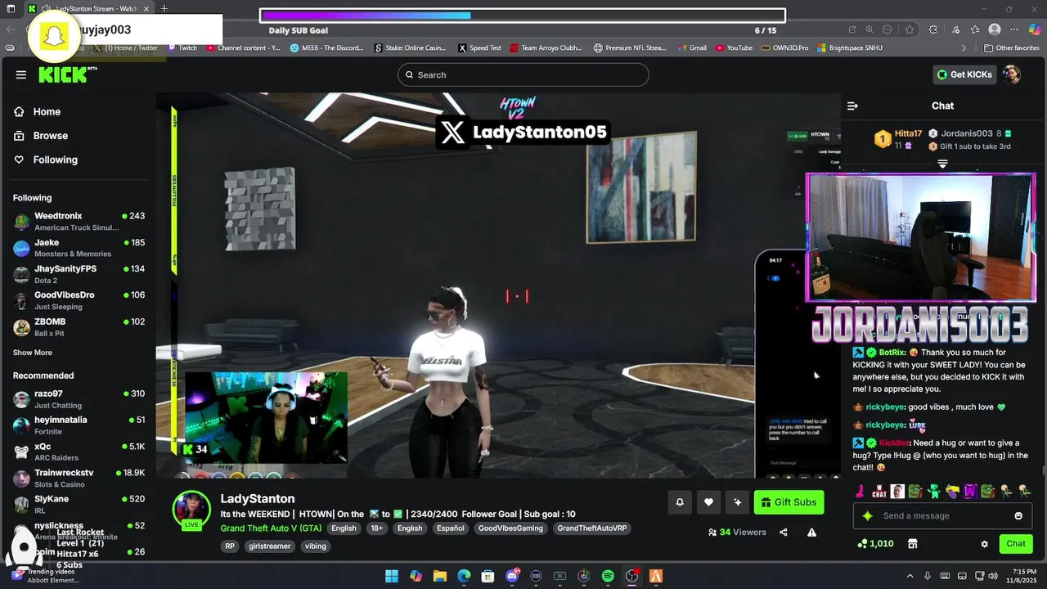Open the hamburger sidebar menu

[20, 74]
